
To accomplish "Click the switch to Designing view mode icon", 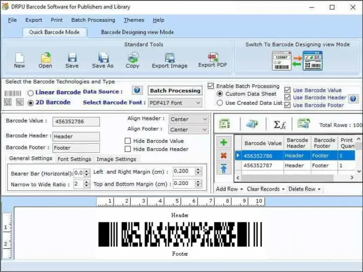I will (297, 61).
